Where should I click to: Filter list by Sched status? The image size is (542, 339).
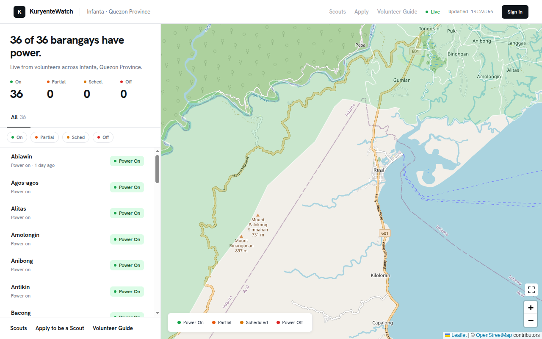tap(76, 137)
